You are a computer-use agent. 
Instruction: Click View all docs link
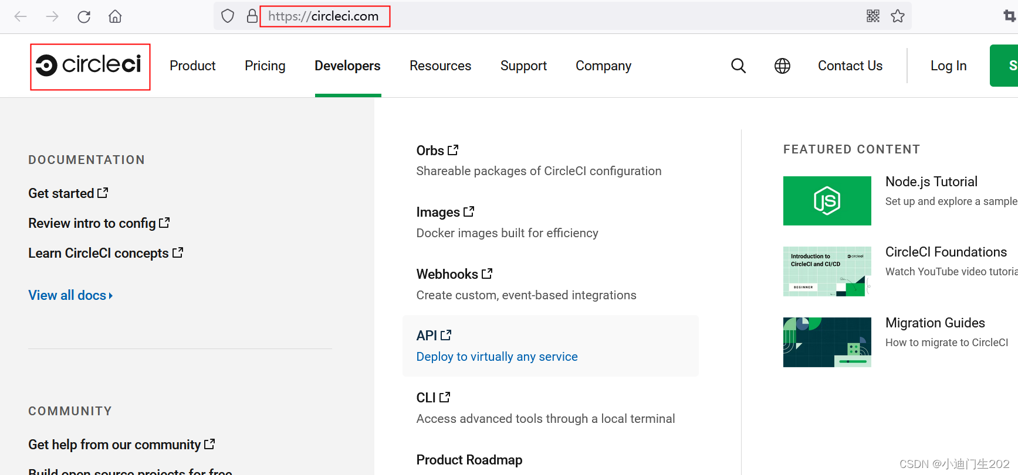coord(67,295)
